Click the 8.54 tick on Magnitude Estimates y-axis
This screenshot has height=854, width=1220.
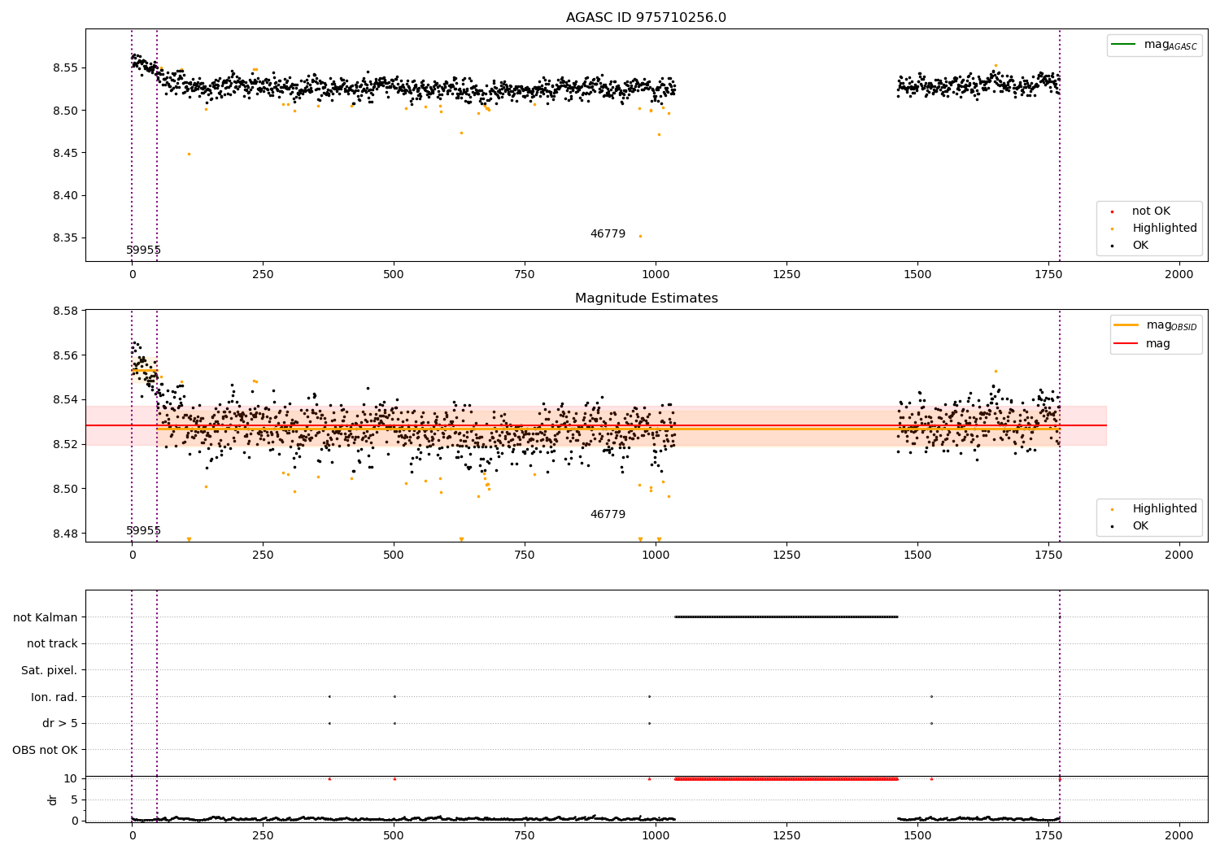65,400
